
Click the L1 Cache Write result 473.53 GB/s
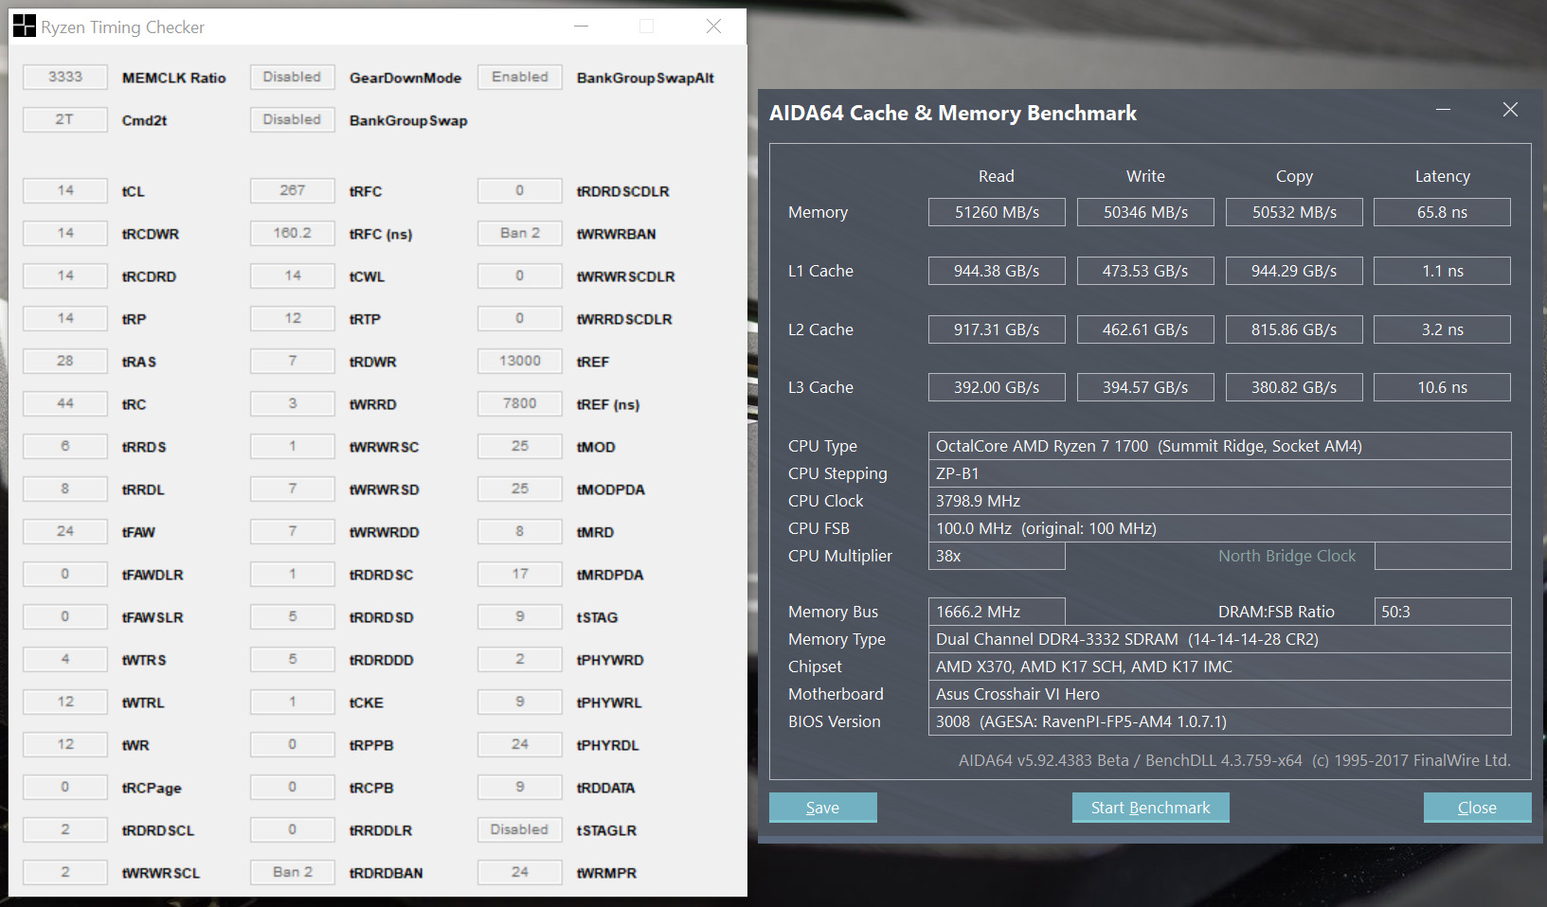(1145, 271)
